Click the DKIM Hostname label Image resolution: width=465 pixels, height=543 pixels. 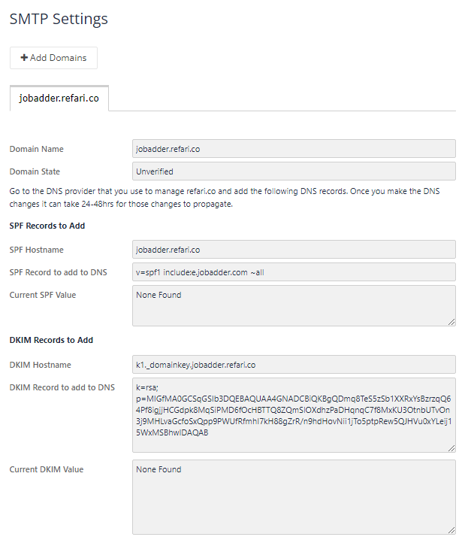[40, 365]
